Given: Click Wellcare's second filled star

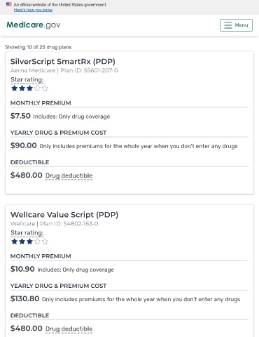Looking at the screenshot, I should coord(22,242).
